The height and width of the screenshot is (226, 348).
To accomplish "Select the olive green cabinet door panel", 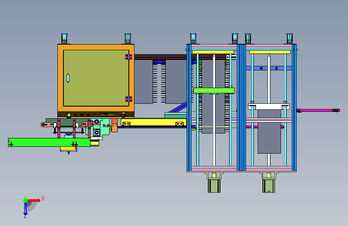I will coord(96,78).
